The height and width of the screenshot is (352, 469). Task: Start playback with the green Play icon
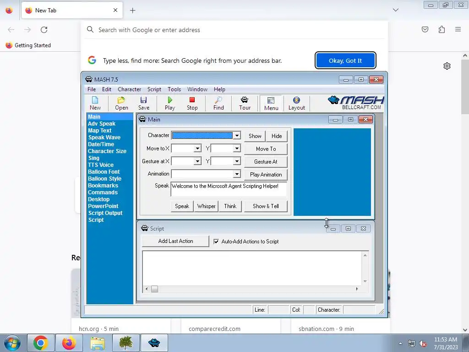(170, 103)
